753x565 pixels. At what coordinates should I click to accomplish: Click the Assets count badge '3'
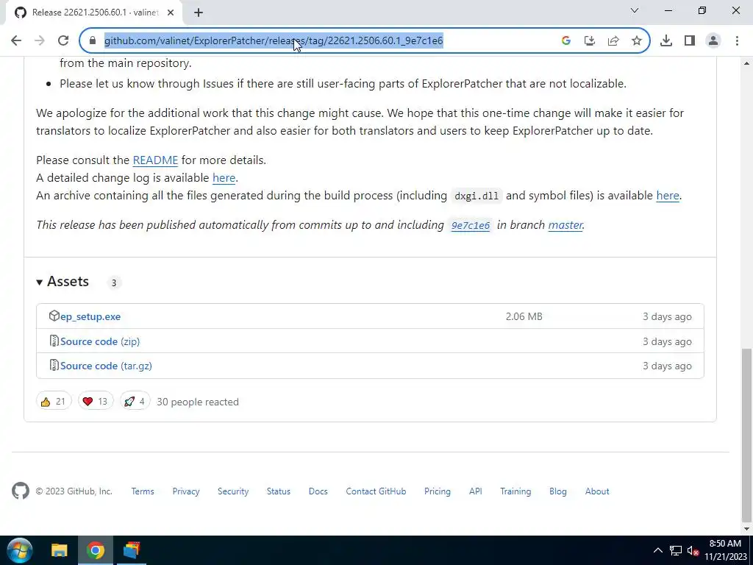pos(114,282)
